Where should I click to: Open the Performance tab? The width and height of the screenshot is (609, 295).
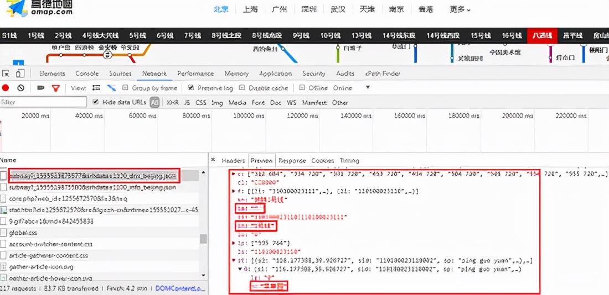click(195, 73)
